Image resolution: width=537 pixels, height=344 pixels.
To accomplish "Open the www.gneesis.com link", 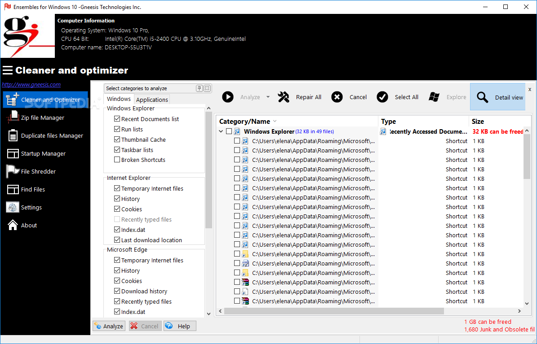I will 31,84.
